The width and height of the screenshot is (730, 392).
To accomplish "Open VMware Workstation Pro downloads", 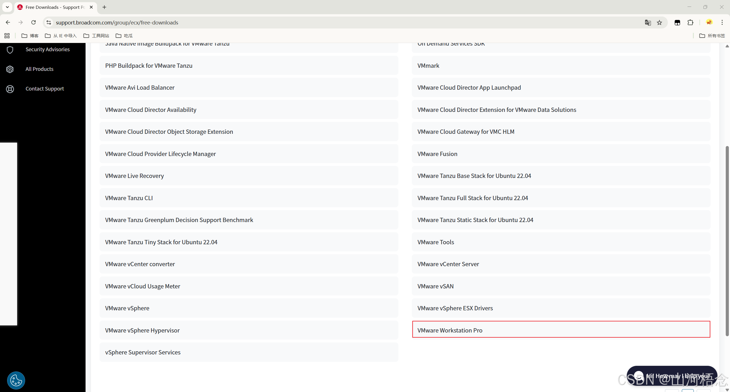I will click(450, 330).
